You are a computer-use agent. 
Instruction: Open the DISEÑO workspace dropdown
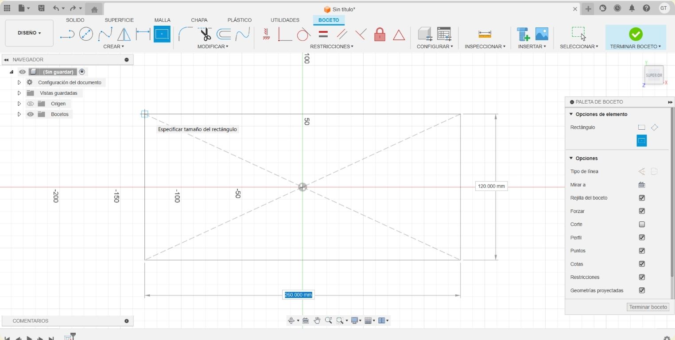[29, 33]
